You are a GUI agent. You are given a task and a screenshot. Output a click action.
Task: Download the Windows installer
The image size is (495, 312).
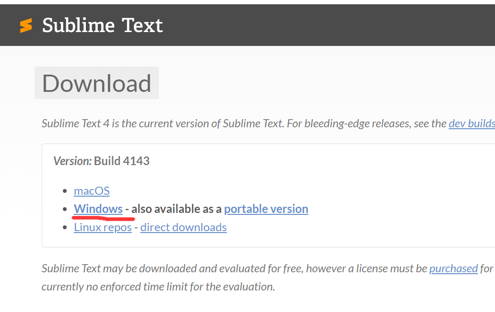click(98, 209)
